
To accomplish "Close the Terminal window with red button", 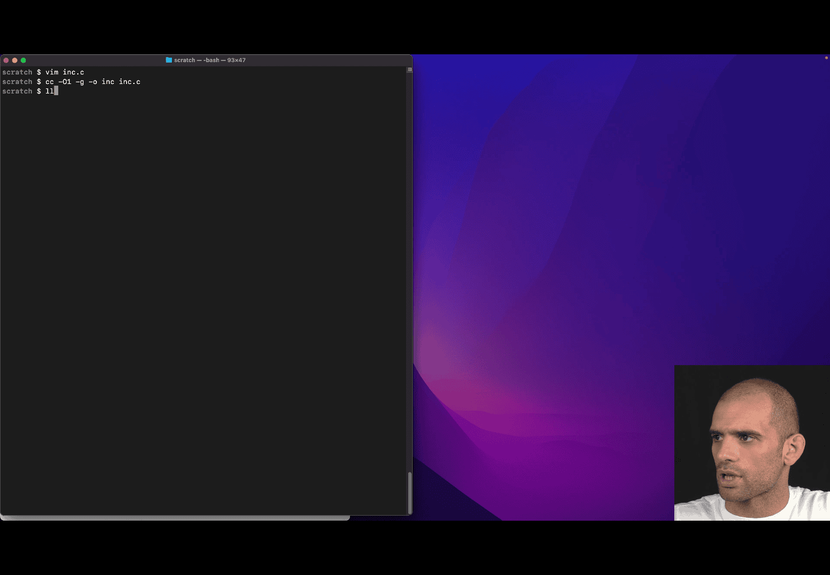I will [6, 60].
